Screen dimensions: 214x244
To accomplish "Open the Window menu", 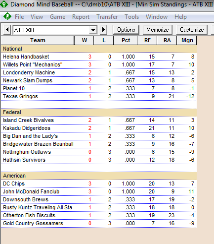I will (157, 17).
